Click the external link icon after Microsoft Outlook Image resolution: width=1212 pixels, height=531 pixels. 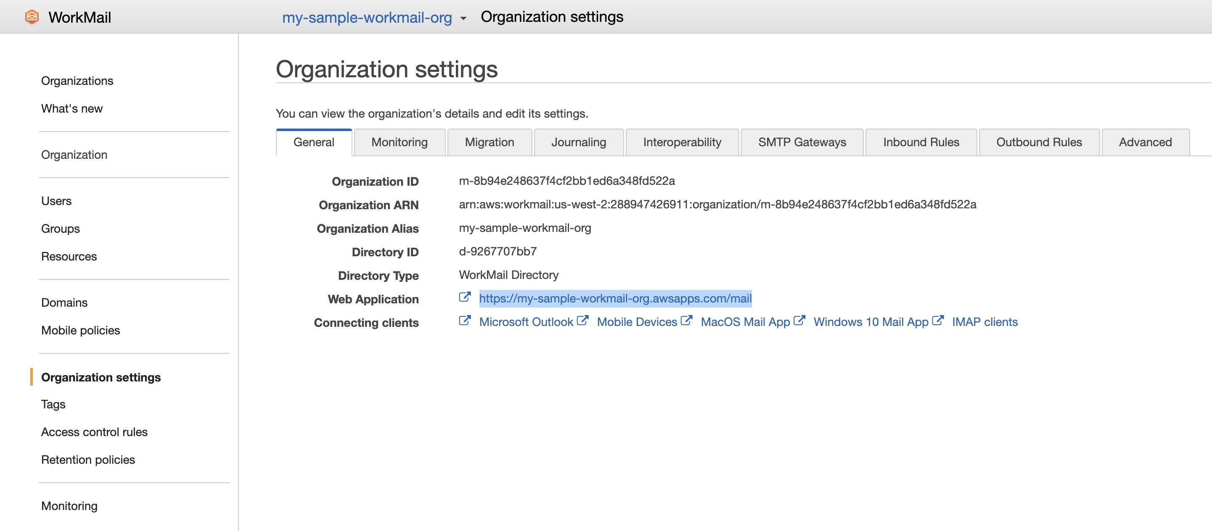pyautogui.click(x=582, y=321)
